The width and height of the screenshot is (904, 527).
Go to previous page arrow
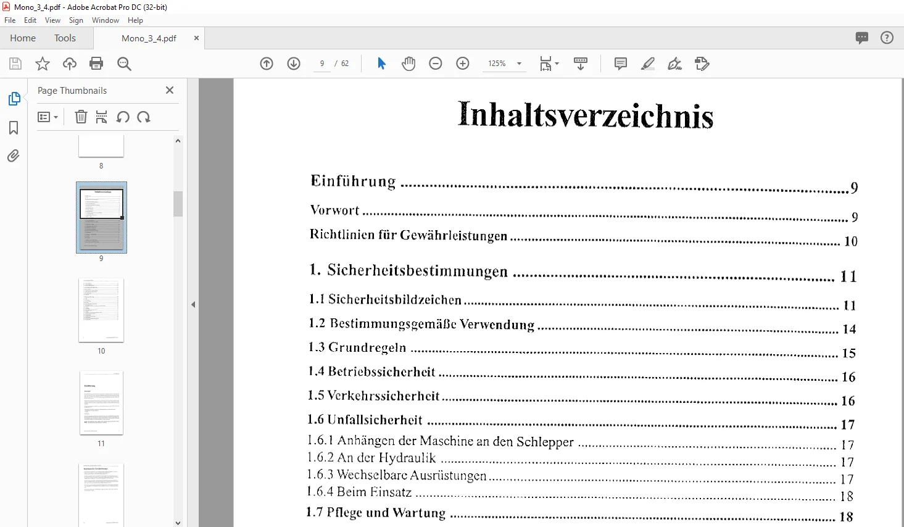point(267,64)
